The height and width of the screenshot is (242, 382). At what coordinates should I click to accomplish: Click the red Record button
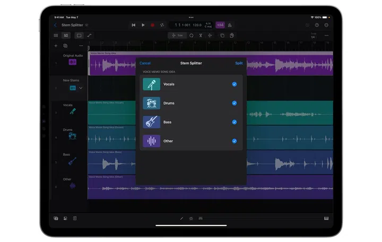click(x=153, y=25)
